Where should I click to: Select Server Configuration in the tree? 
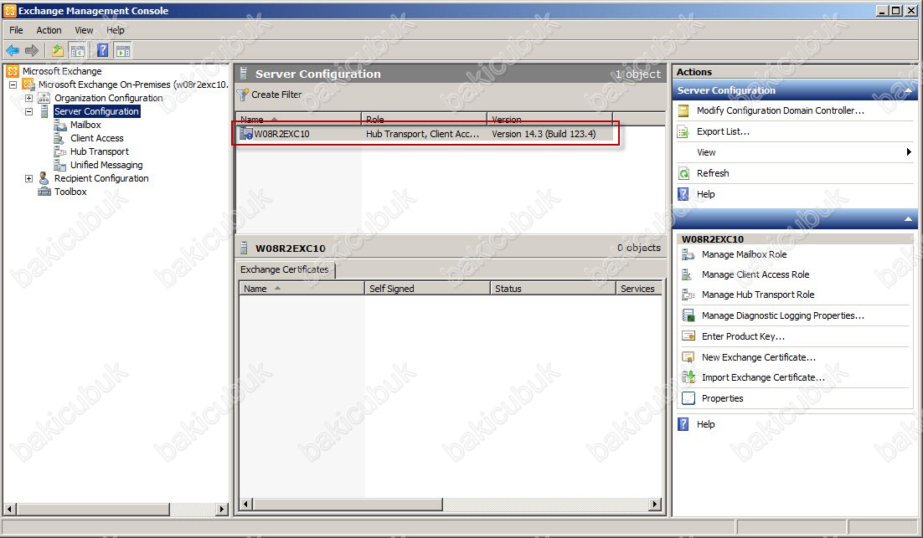(96, 112)
